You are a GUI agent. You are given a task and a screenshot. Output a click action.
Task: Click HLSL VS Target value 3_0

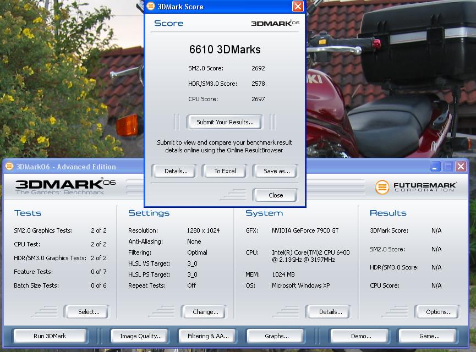pyautogui.click(x=192, y=263)
